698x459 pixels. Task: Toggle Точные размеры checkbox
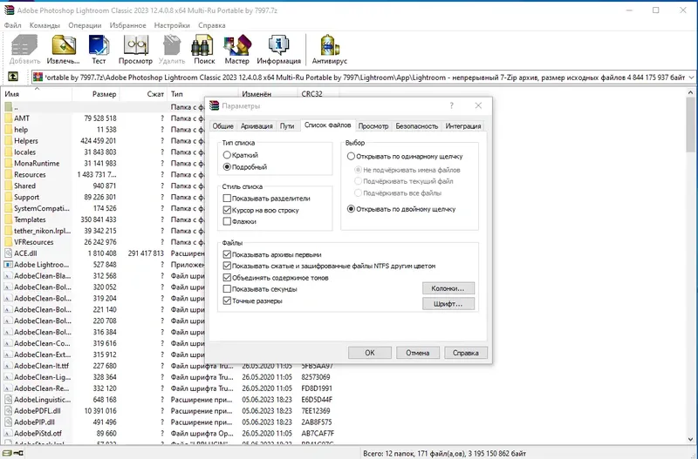coord(227,300)
